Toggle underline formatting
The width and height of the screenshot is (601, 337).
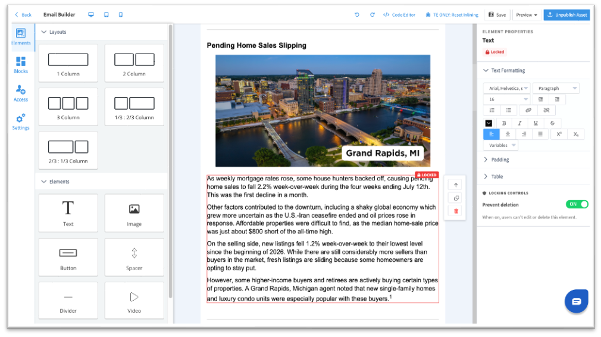536,123
